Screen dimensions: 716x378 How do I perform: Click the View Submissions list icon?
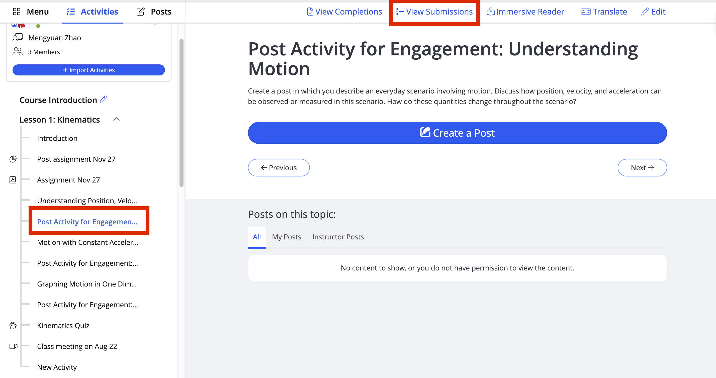pos(400,12)
